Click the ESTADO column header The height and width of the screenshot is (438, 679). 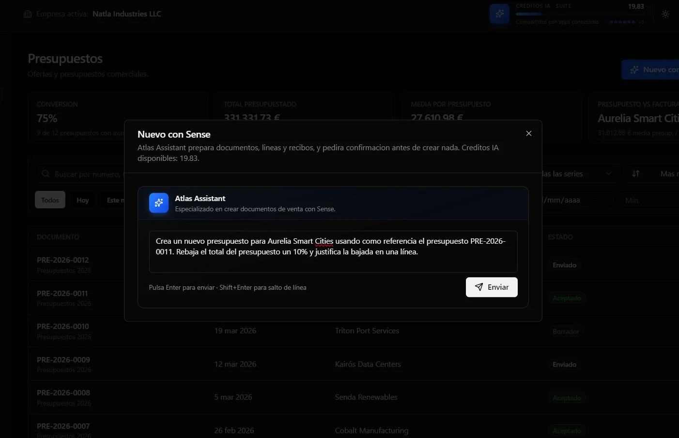560,237
